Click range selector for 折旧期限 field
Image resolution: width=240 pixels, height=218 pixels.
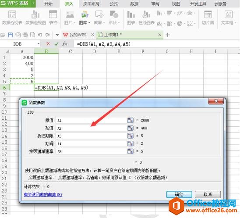(x=130, y=136)
